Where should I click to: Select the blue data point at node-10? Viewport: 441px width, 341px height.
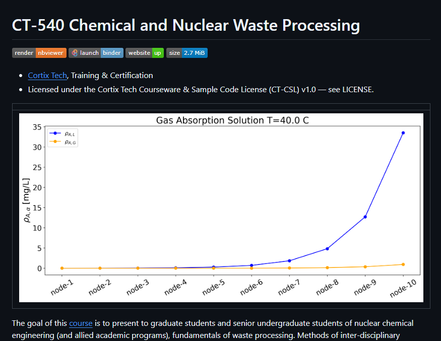tap(403, 133)
